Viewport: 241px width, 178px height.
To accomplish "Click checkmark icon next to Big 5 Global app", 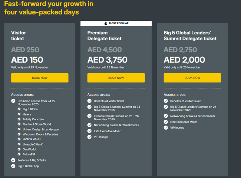I will [x=13, y=166].
